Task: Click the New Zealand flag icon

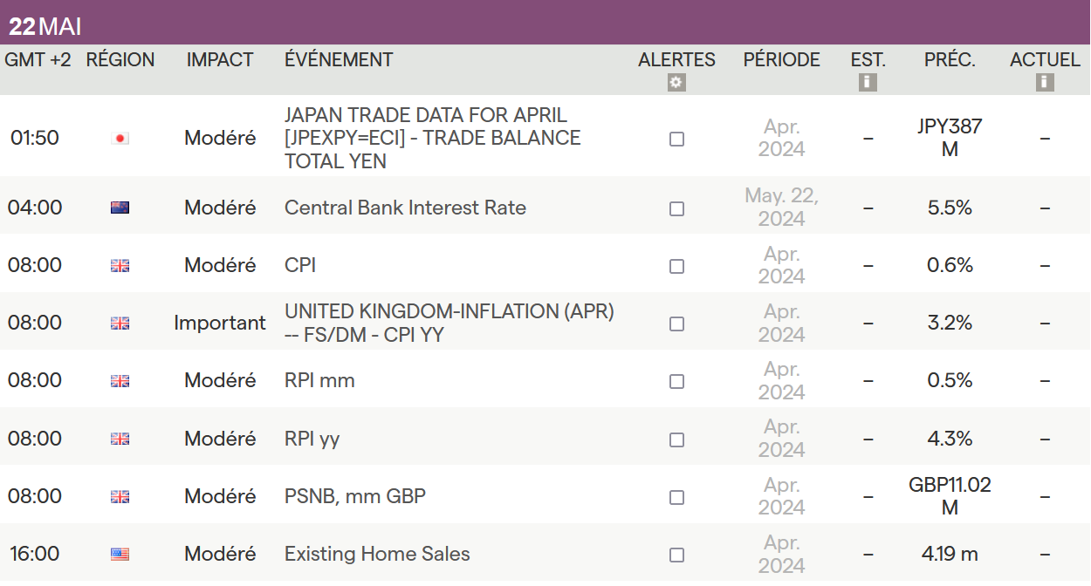Action: point(120,208)
